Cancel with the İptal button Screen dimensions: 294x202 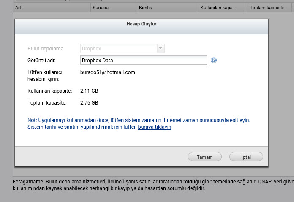[x=246, y=157]
